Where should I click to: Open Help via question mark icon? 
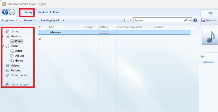tap(195, 20)
